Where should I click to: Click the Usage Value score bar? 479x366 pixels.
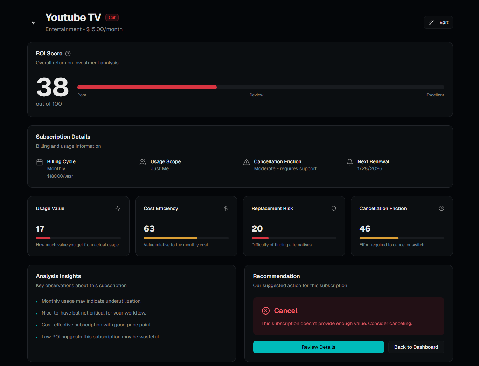point(78,238)
